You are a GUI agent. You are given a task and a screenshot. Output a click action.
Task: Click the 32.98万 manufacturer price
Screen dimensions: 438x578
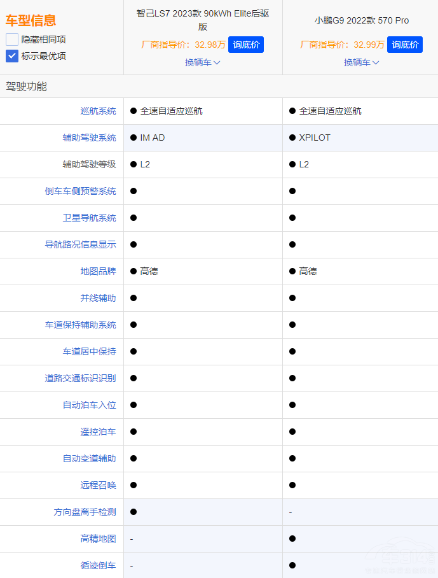[x=210, y=45]
